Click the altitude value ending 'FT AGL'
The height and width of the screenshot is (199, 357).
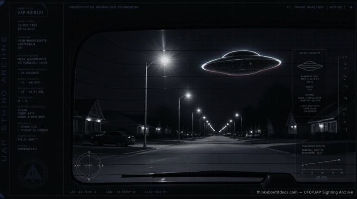pyautogui.click(x=31, y=92)
